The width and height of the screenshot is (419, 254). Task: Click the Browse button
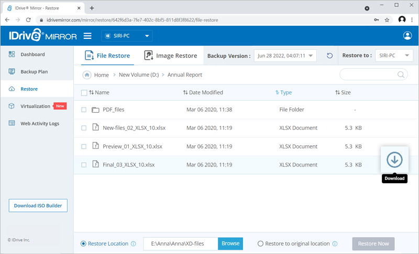pyautogui.click(x=230, y=244)
